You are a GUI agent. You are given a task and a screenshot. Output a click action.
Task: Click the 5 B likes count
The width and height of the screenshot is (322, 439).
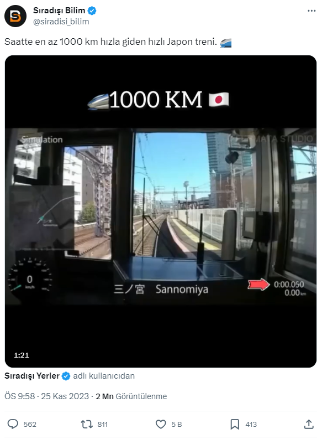pos(177,425)
